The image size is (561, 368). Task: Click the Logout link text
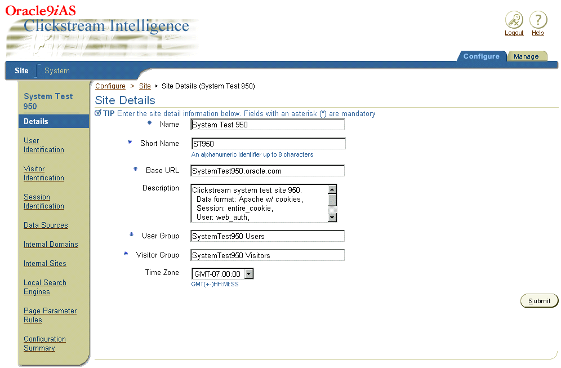(514, 33)
